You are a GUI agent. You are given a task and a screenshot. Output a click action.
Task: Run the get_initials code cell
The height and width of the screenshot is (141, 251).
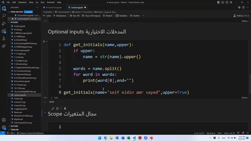tap(44, 42)
